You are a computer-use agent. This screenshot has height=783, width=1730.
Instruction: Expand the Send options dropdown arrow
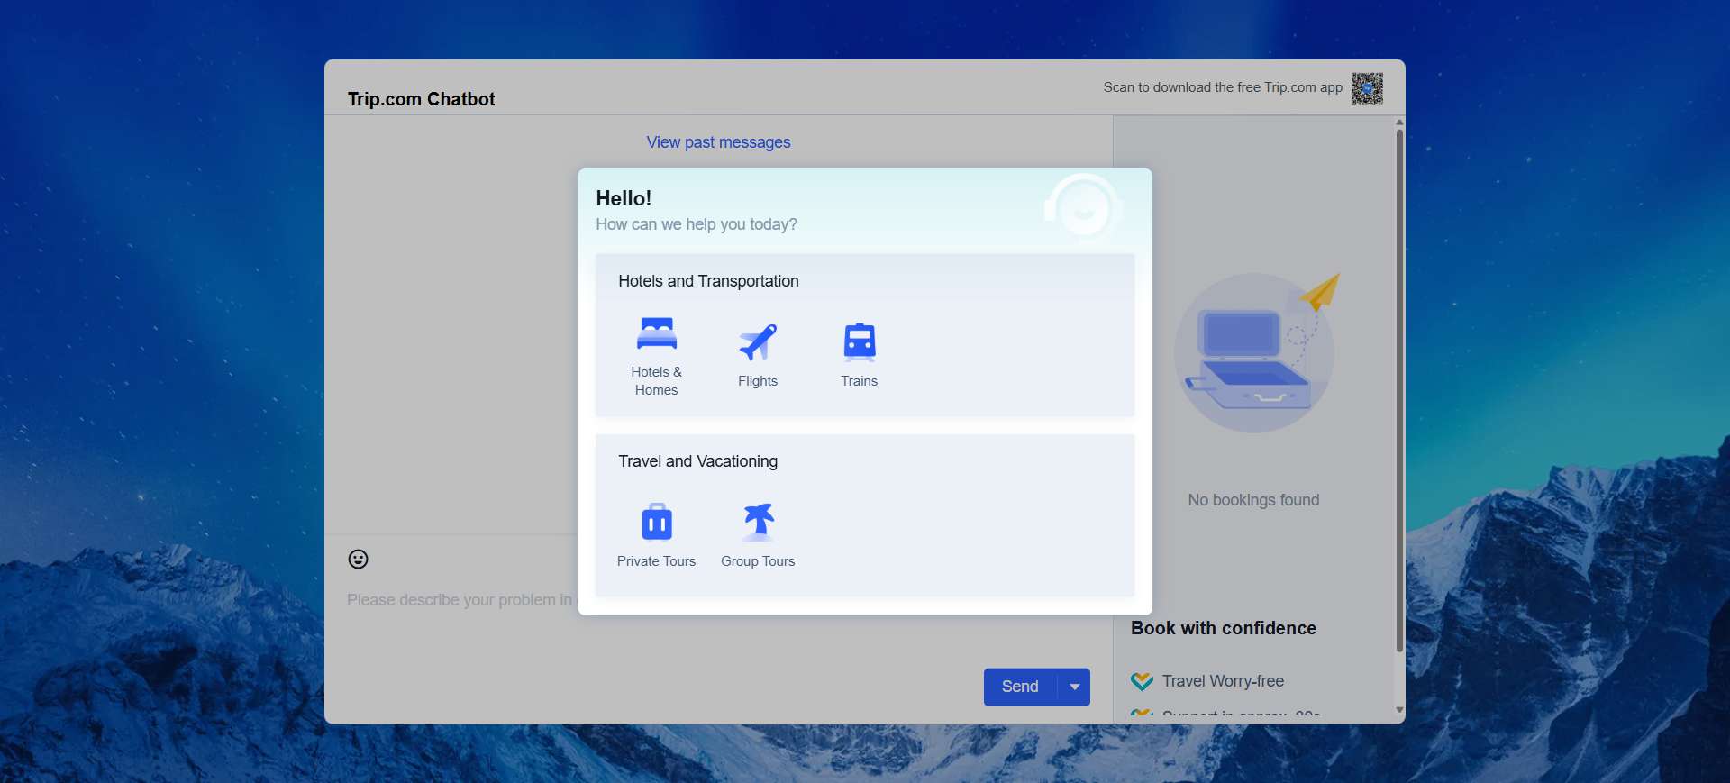1074,687
